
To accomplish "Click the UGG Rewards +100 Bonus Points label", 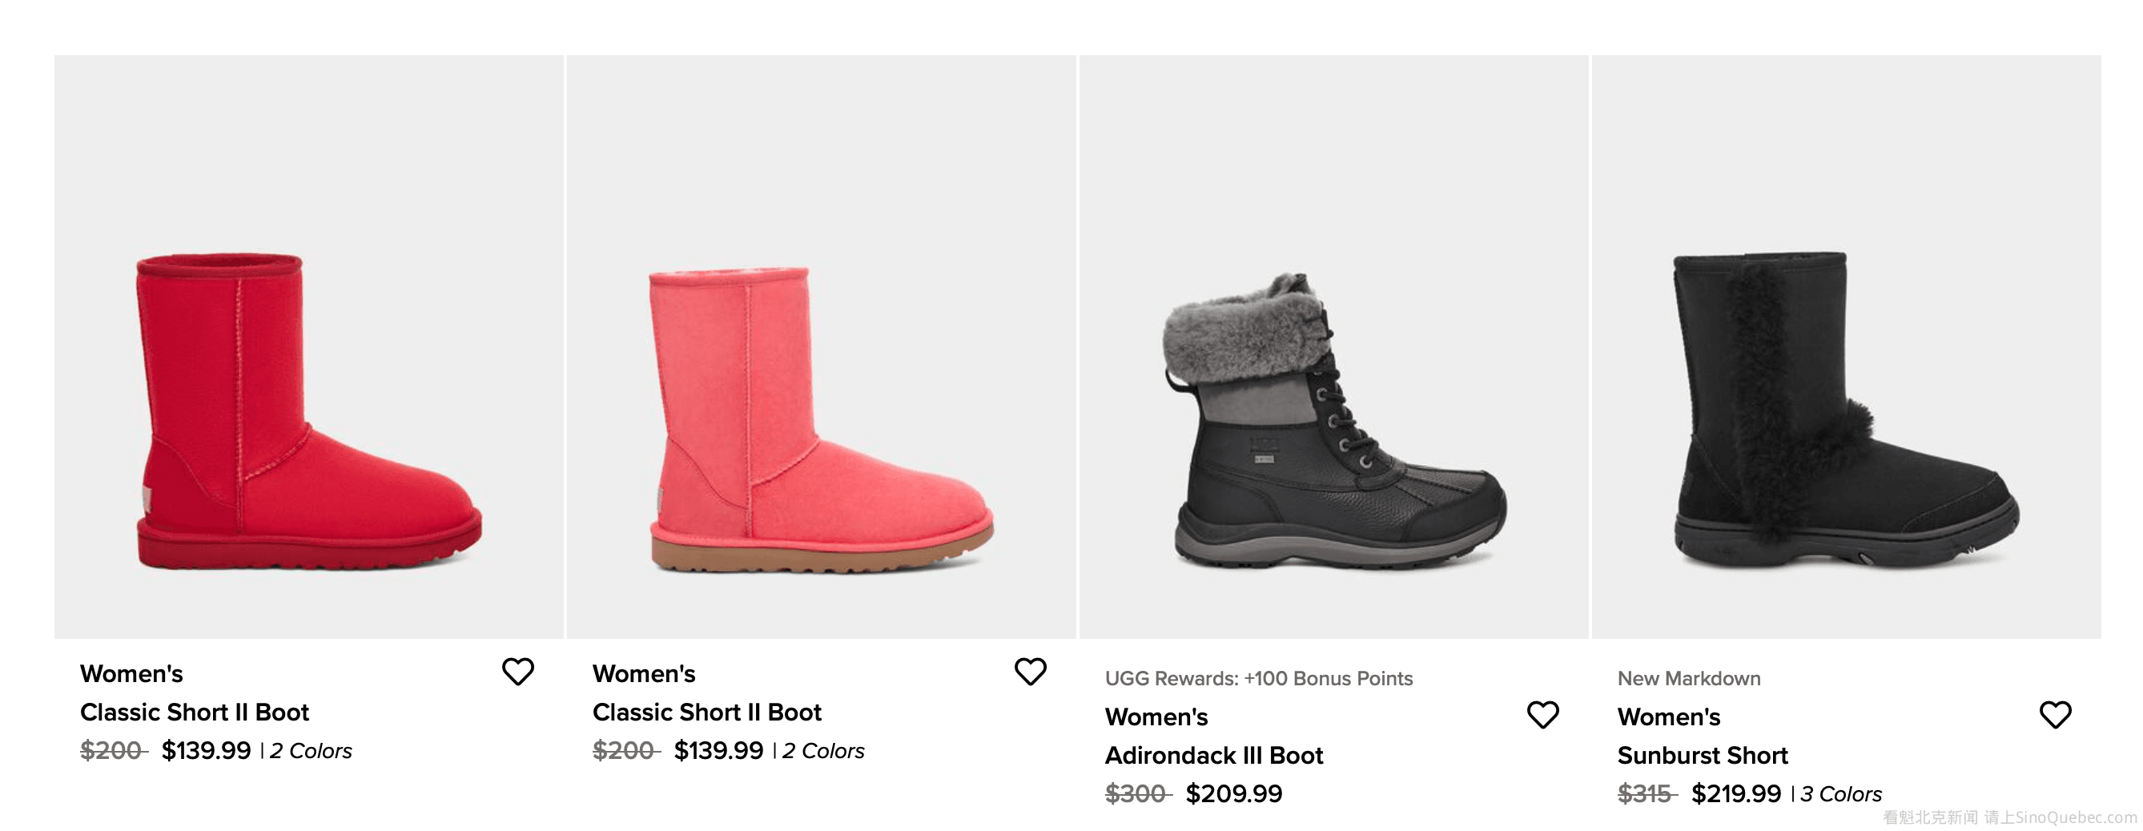I will [x=1258, y=679].
